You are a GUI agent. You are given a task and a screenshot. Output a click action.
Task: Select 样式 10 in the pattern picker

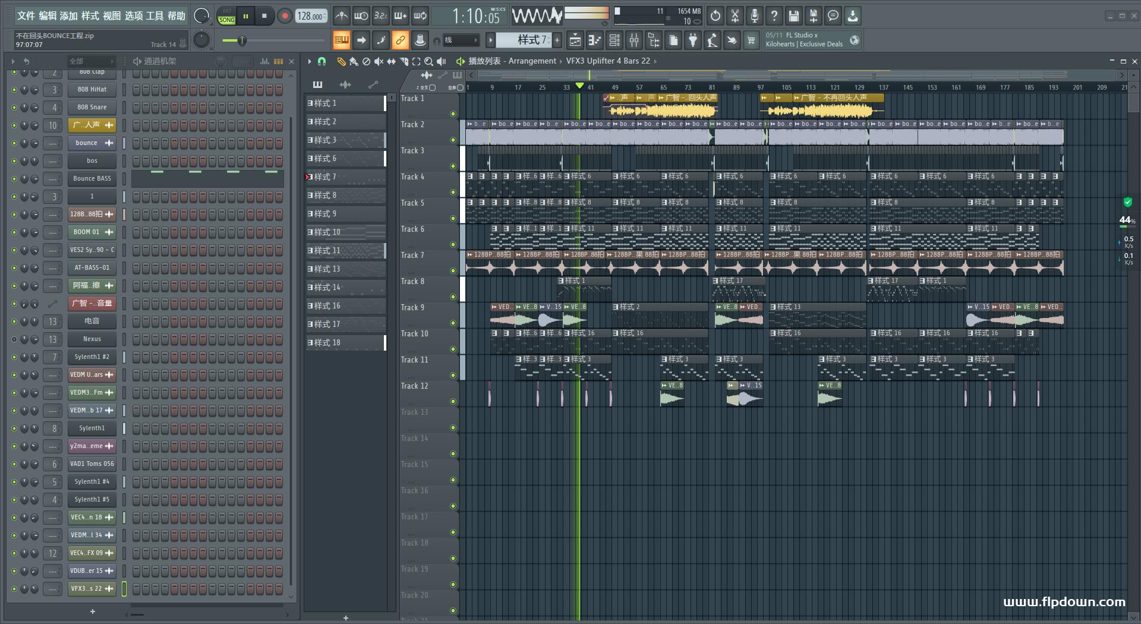346,232
